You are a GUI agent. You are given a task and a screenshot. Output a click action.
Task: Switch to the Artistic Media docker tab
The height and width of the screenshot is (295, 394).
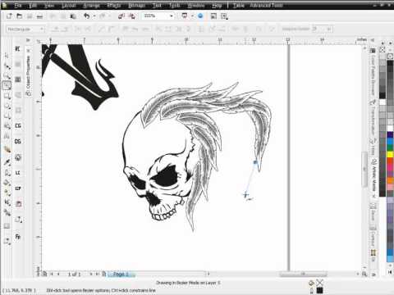coord(373,175)
